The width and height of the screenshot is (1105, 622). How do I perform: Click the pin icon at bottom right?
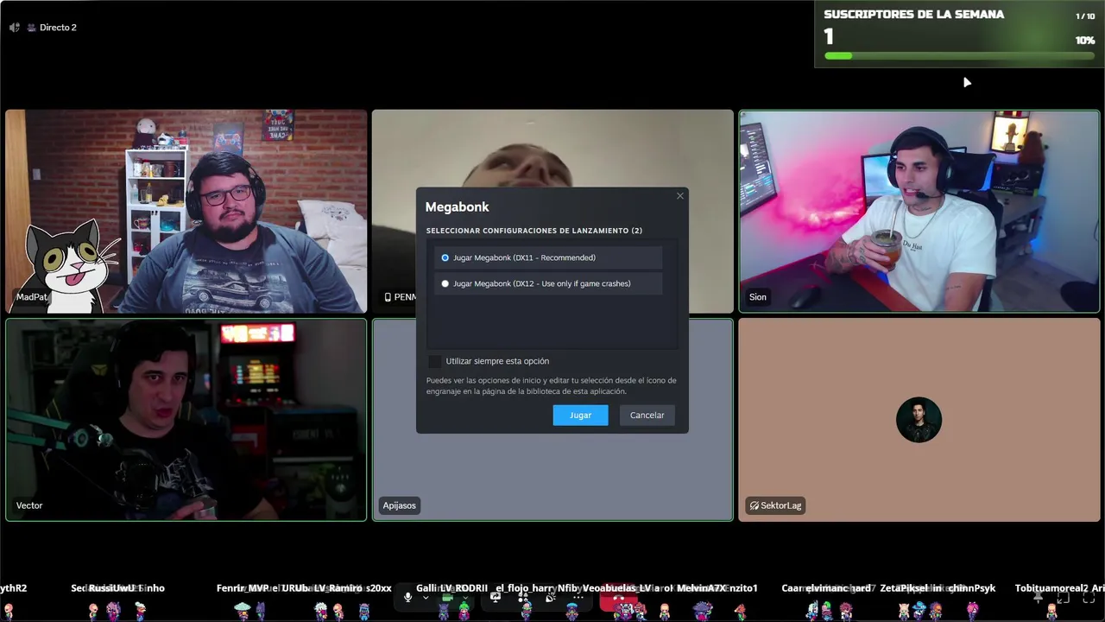1038,597
